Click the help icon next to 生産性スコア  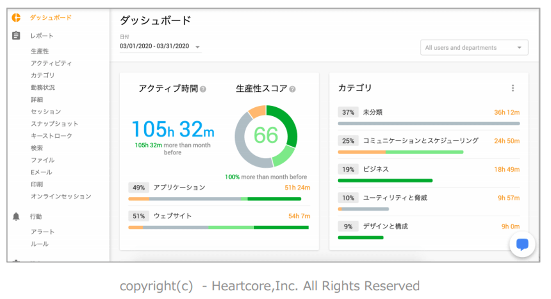point(292,89)
